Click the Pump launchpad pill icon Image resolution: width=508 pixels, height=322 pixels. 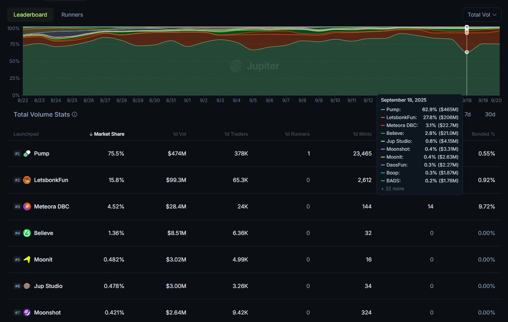[x=27, y=153]
